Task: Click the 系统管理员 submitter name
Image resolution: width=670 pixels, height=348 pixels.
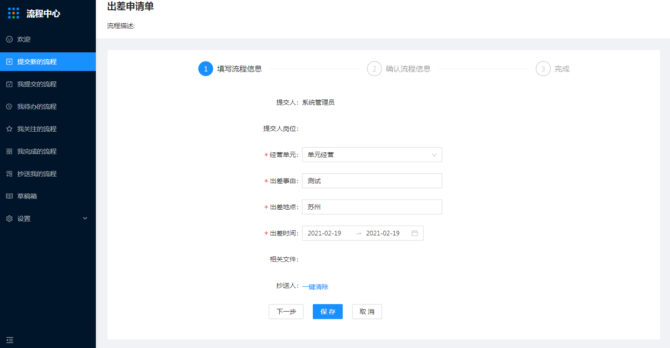Action: (318, 102)
